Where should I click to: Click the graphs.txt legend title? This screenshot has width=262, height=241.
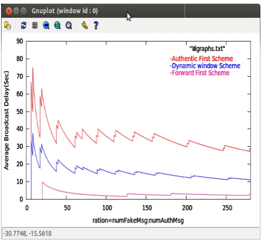coord(207,48)
